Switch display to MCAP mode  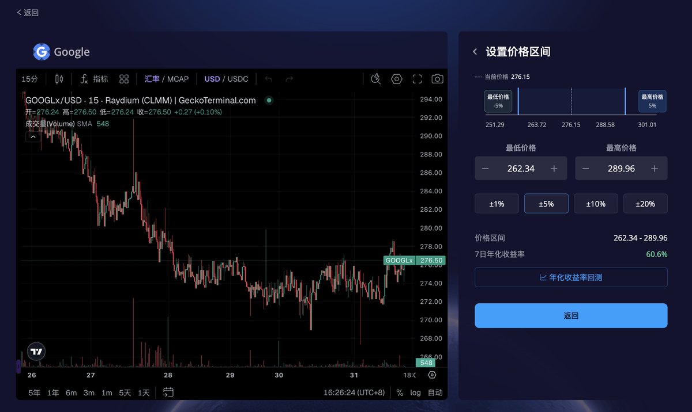pos(178,79)
